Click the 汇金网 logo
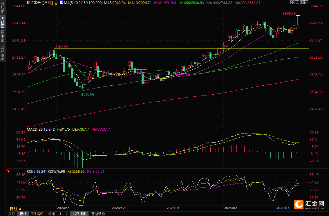The width and height of the screenshot is (329, 216). coord(309,204)
